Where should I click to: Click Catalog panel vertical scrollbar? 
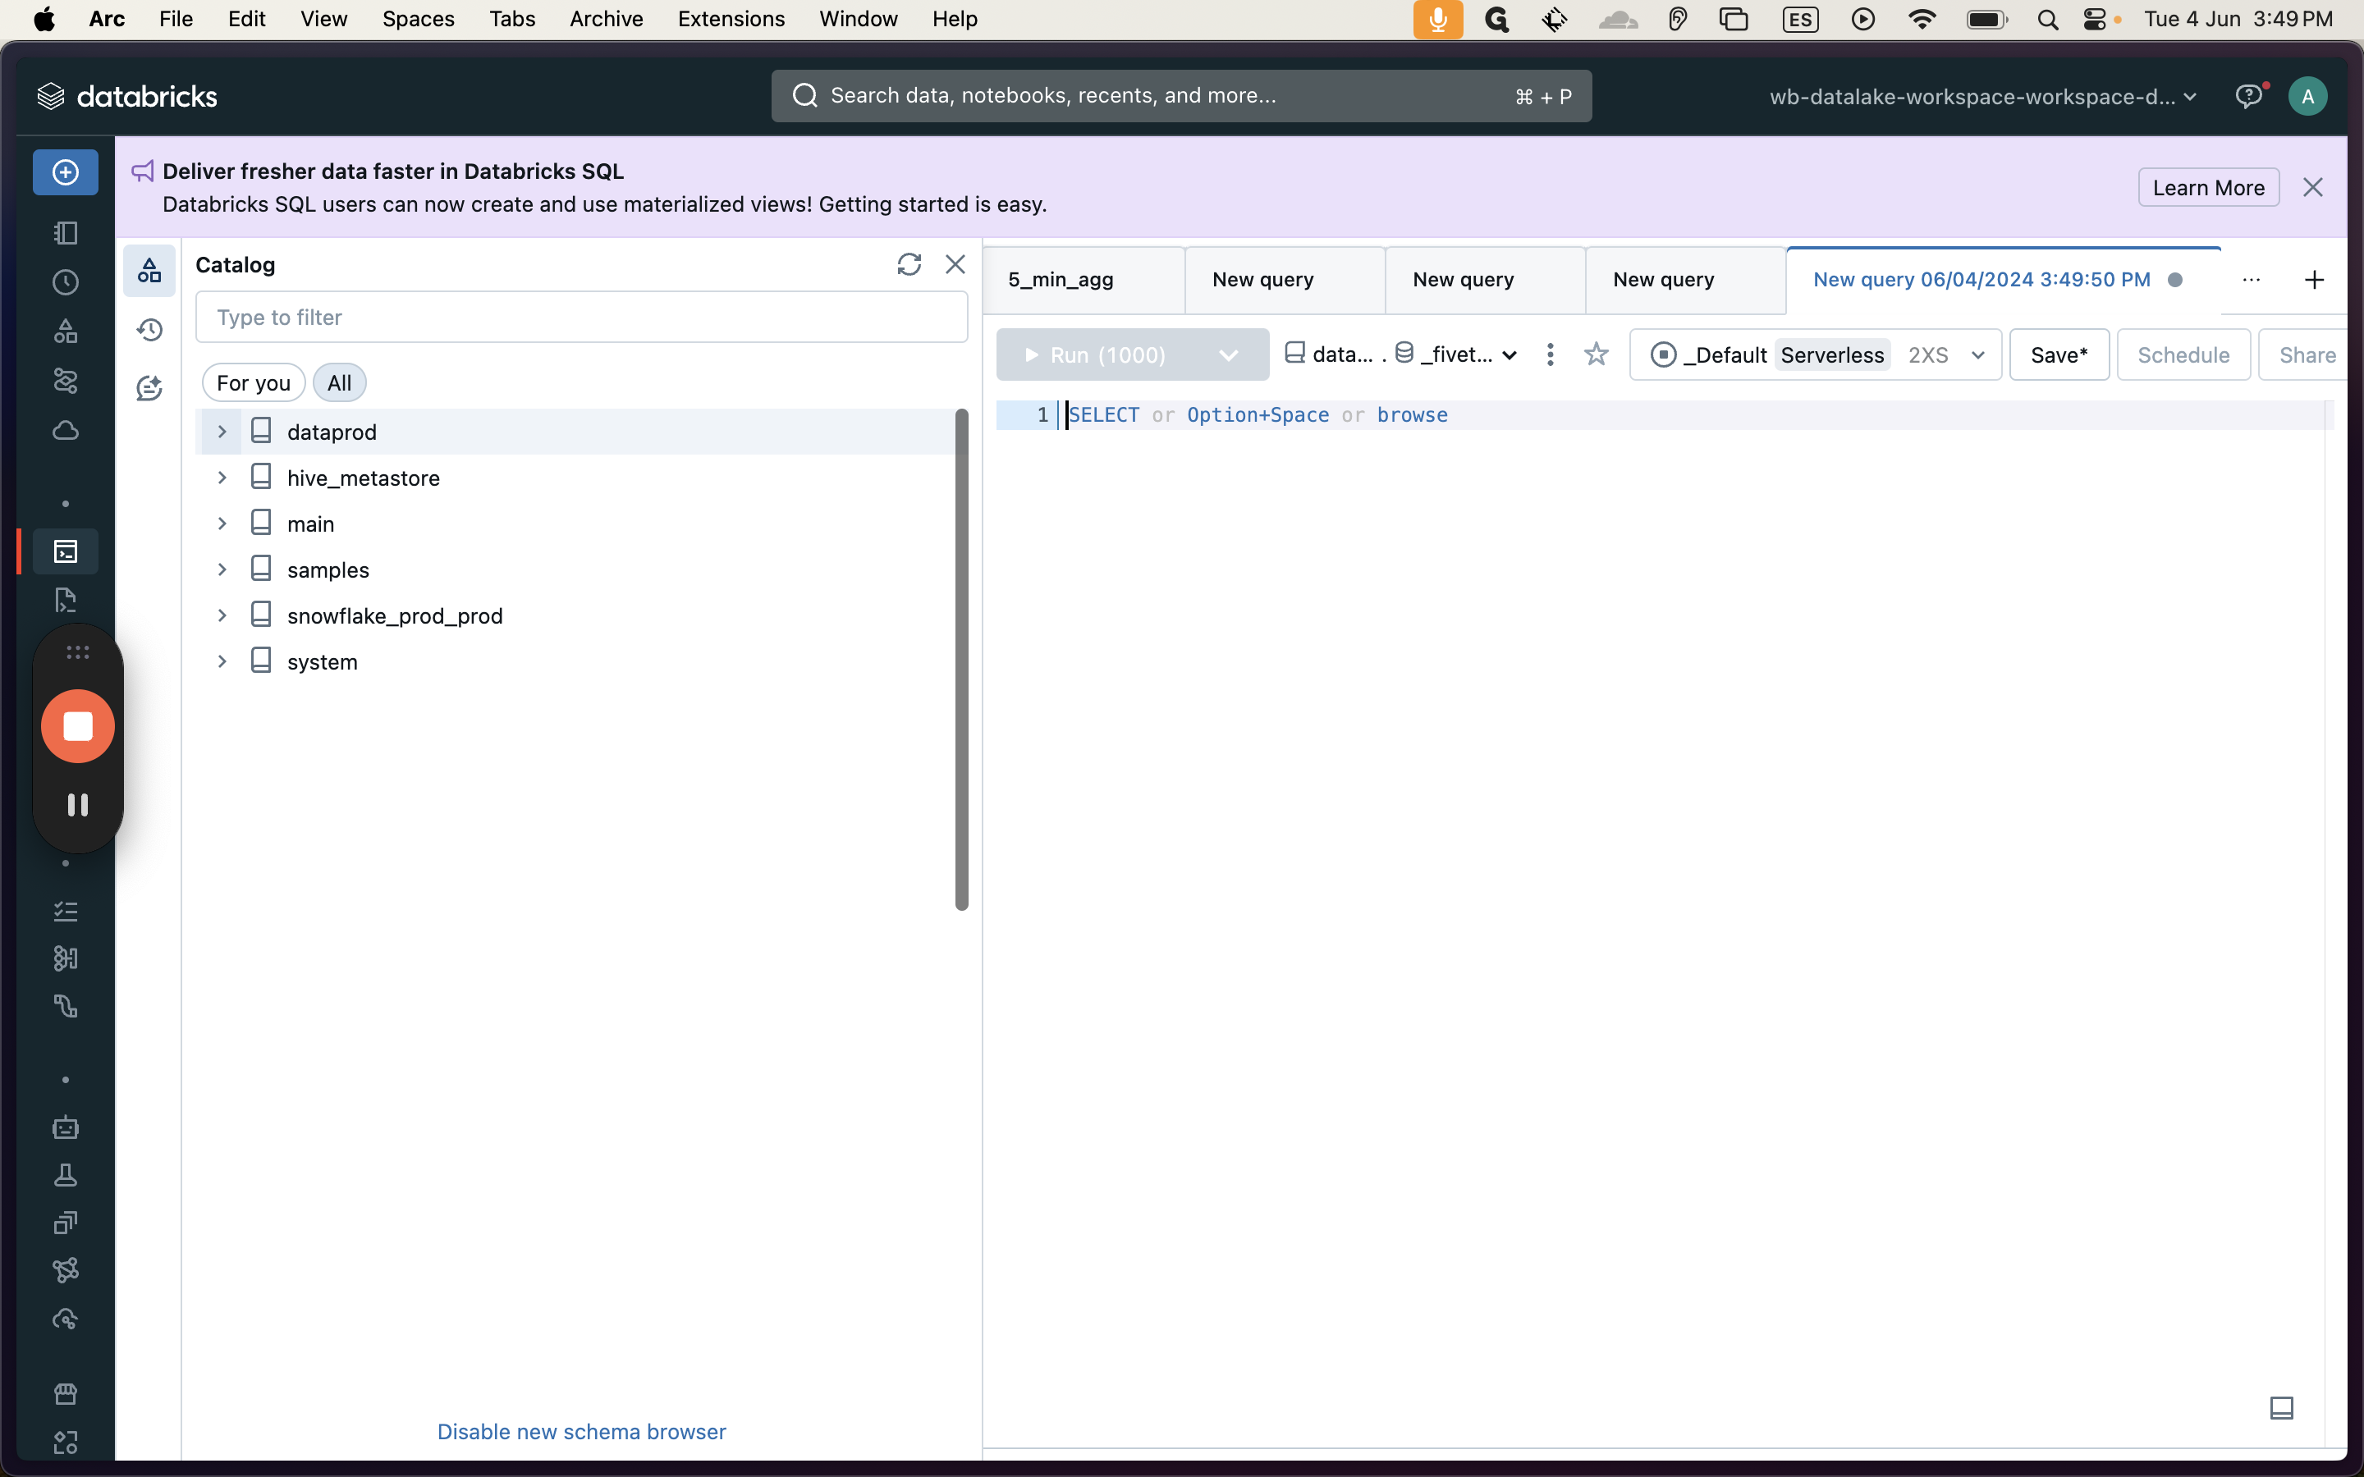point(961,660)
